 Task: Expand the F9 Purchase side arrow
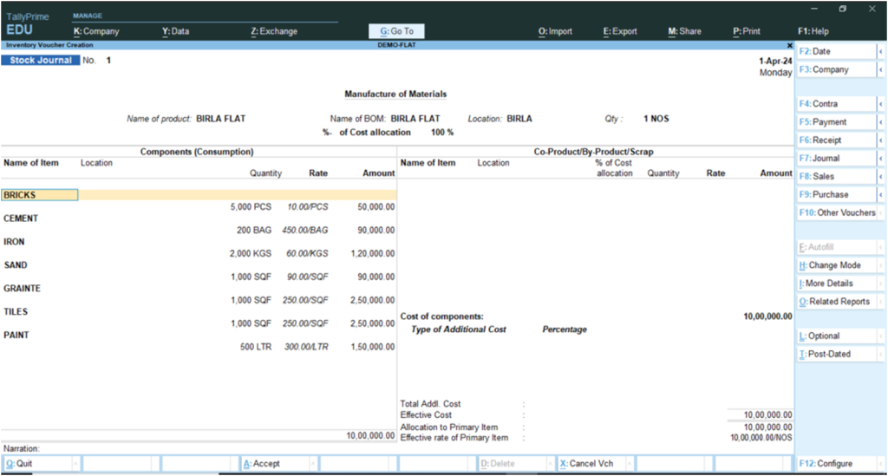(881, 194)
